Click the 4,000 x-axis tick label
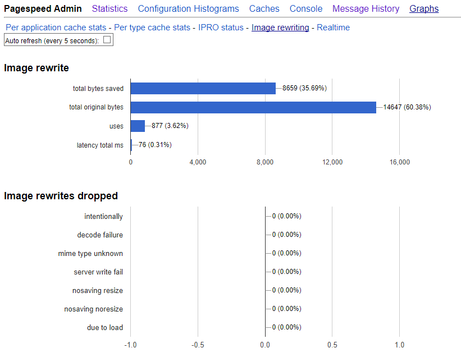461x357 pixels. 198,162
